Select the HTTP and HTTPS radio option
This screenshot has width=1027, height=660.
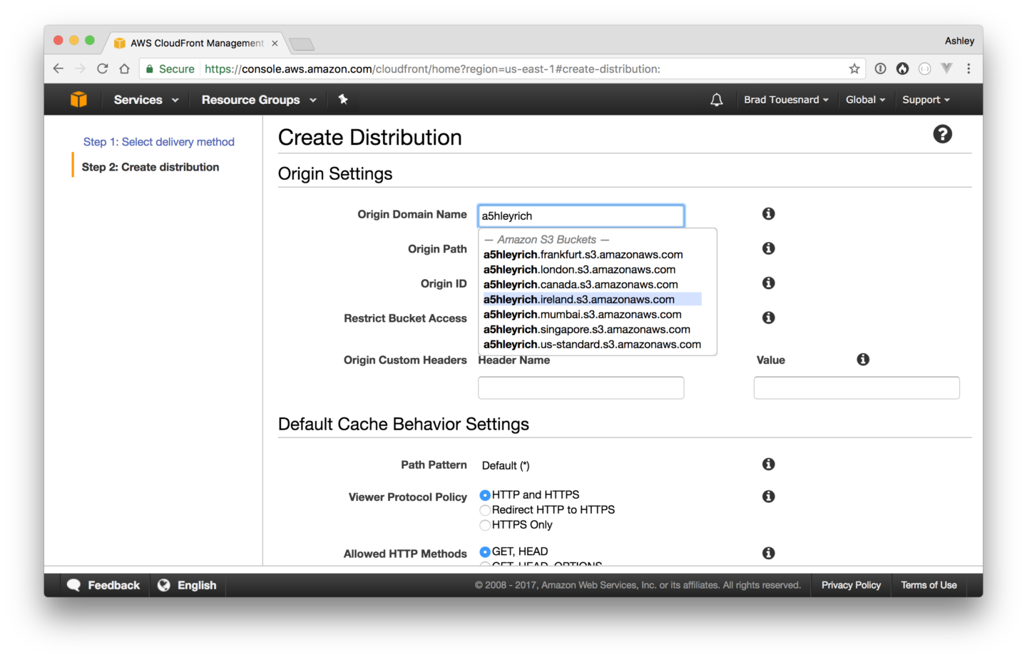point(485,495)
